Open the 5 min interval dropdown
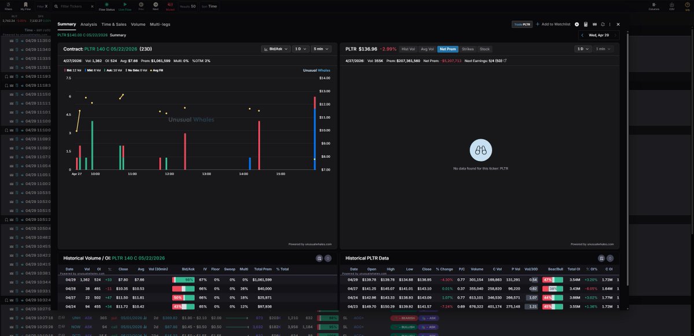694x336 pixels. 321,49
